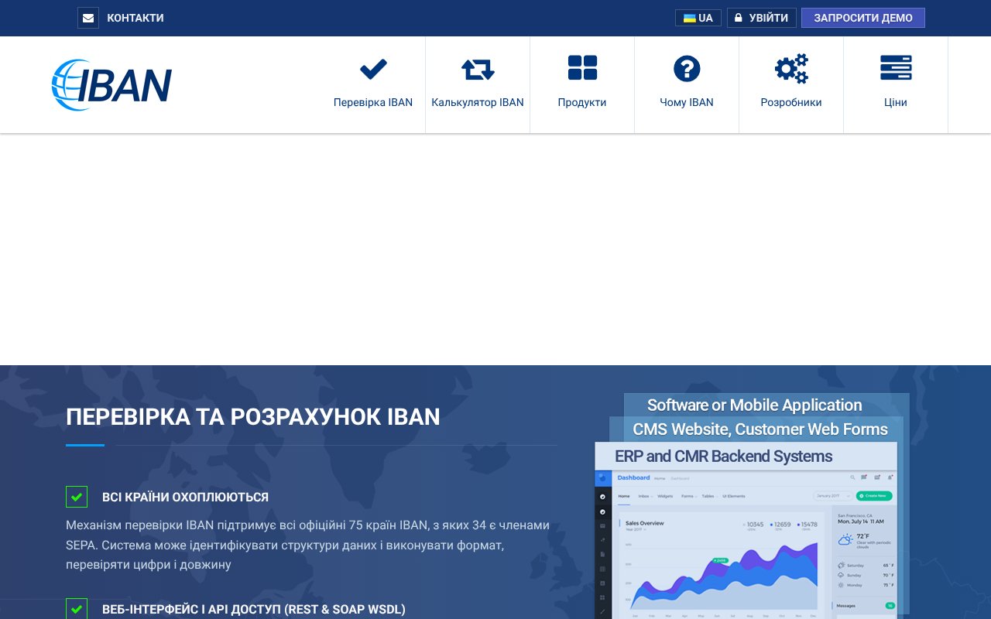991x619 pixels.
Task: Toggle the ВЕБ-ІНТЕРФЕЙС І API checkmark
Action: (77, 609)
